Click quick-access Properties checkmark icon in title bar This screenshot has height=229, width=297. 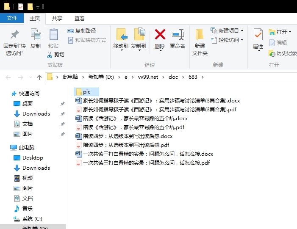click(21, 7)
